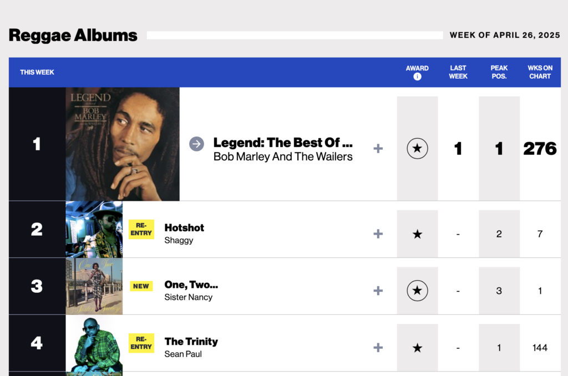Image resolution: width=568 pixels, height=376 pixels.
Task: Click the award star next to Hotshot
Action: [417, 233]
